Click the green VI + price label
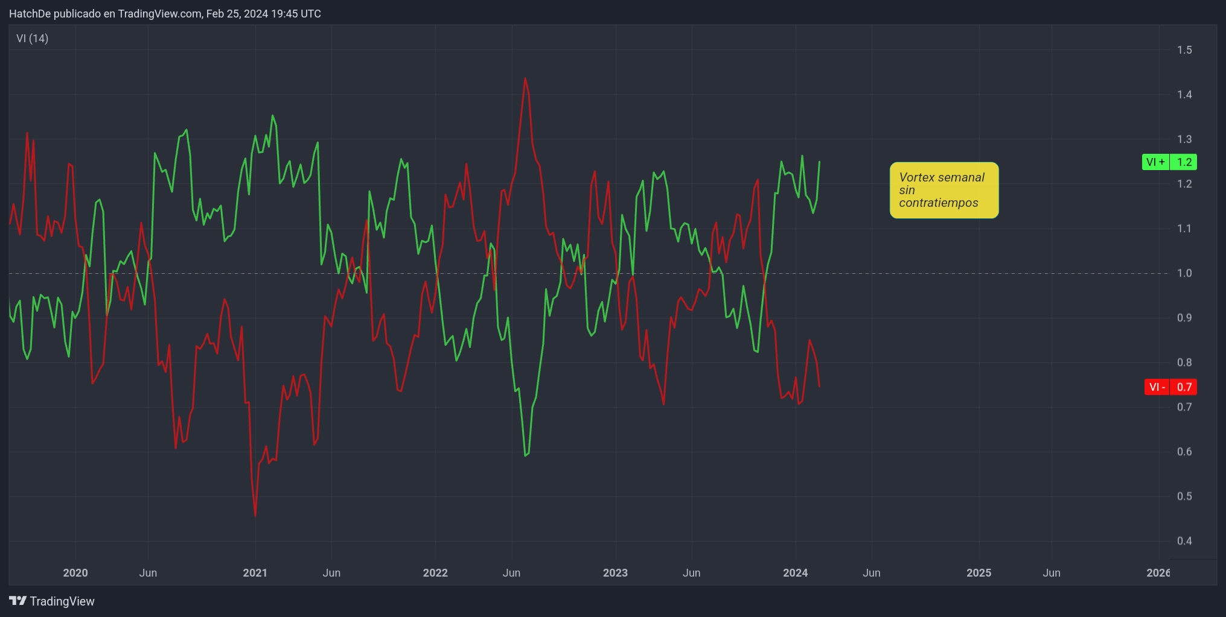1226x617 pixels. click(1168, 162)
